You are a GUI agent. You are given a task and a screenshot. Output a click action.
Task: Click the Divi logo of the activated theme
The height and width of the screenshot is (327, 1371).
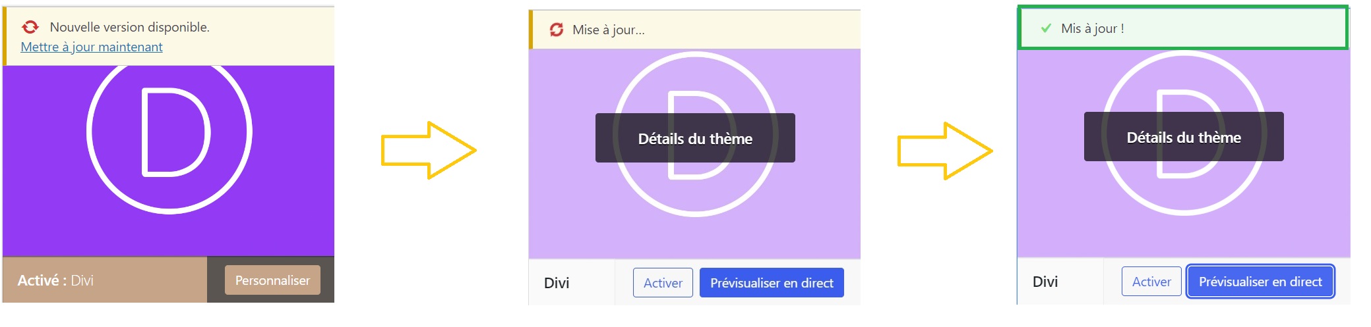click(169, 132)
